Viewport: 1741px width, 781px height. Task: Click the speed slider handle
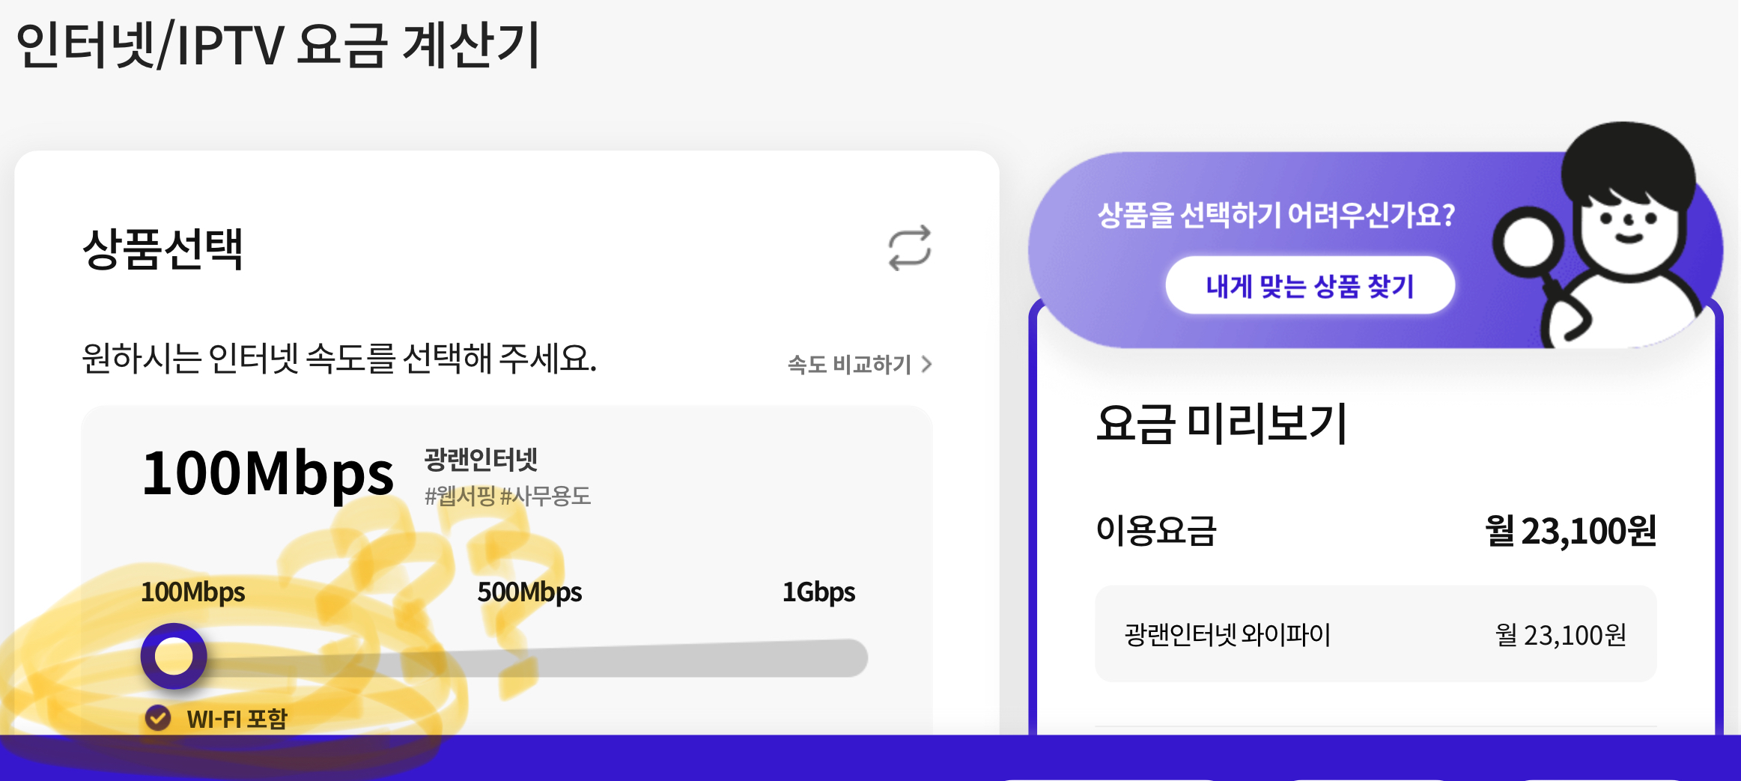point(174,657)
